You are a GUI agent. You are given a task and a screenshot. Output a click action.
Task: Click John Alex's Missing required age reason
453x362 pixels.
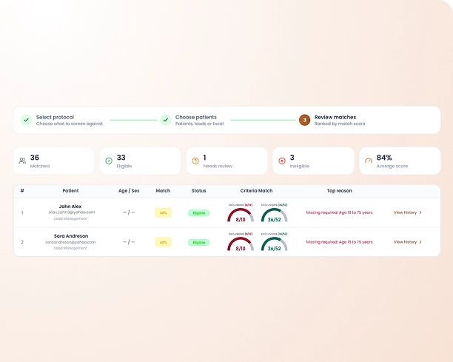click(339, 212)
